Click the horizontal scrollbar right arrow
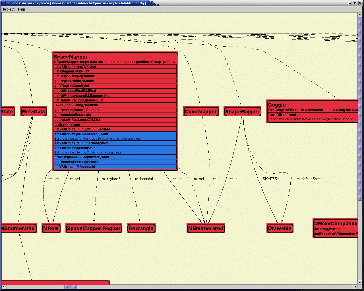The image size is (364, 291). (x=355, y=287)
